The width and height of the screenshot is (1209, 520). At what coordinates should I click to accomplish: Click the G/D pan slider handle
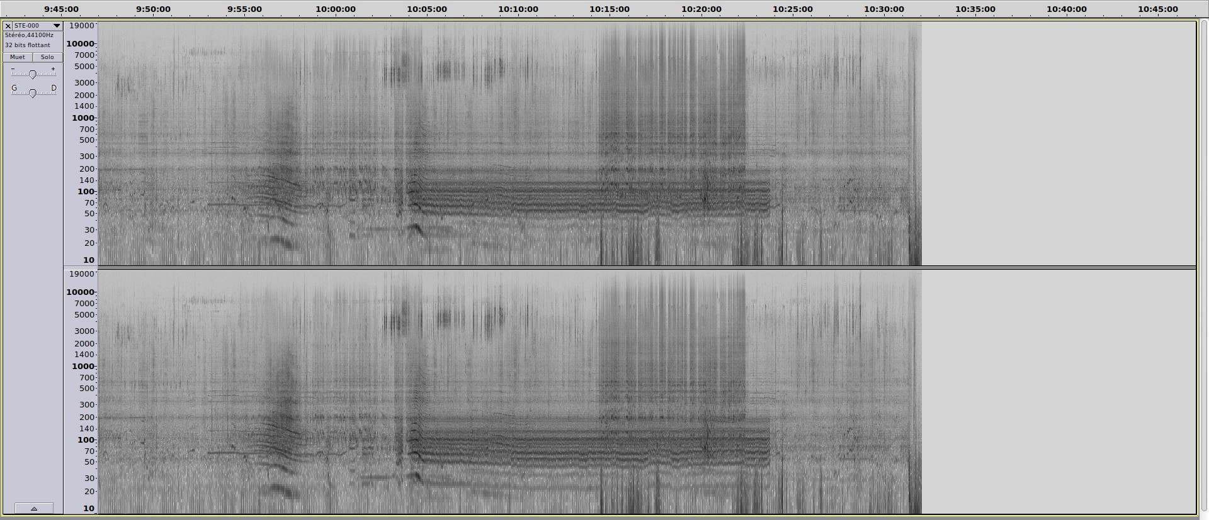coord(33,93)
